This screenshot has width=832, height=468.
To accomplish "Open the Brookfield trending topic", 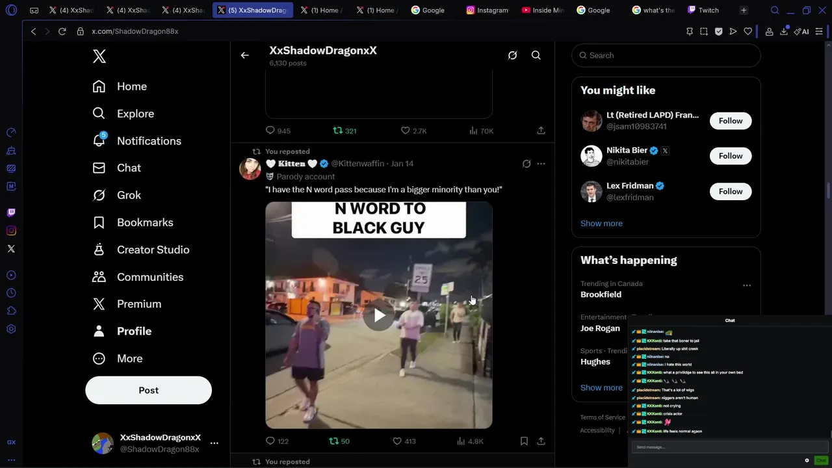I will click(601, 294).
